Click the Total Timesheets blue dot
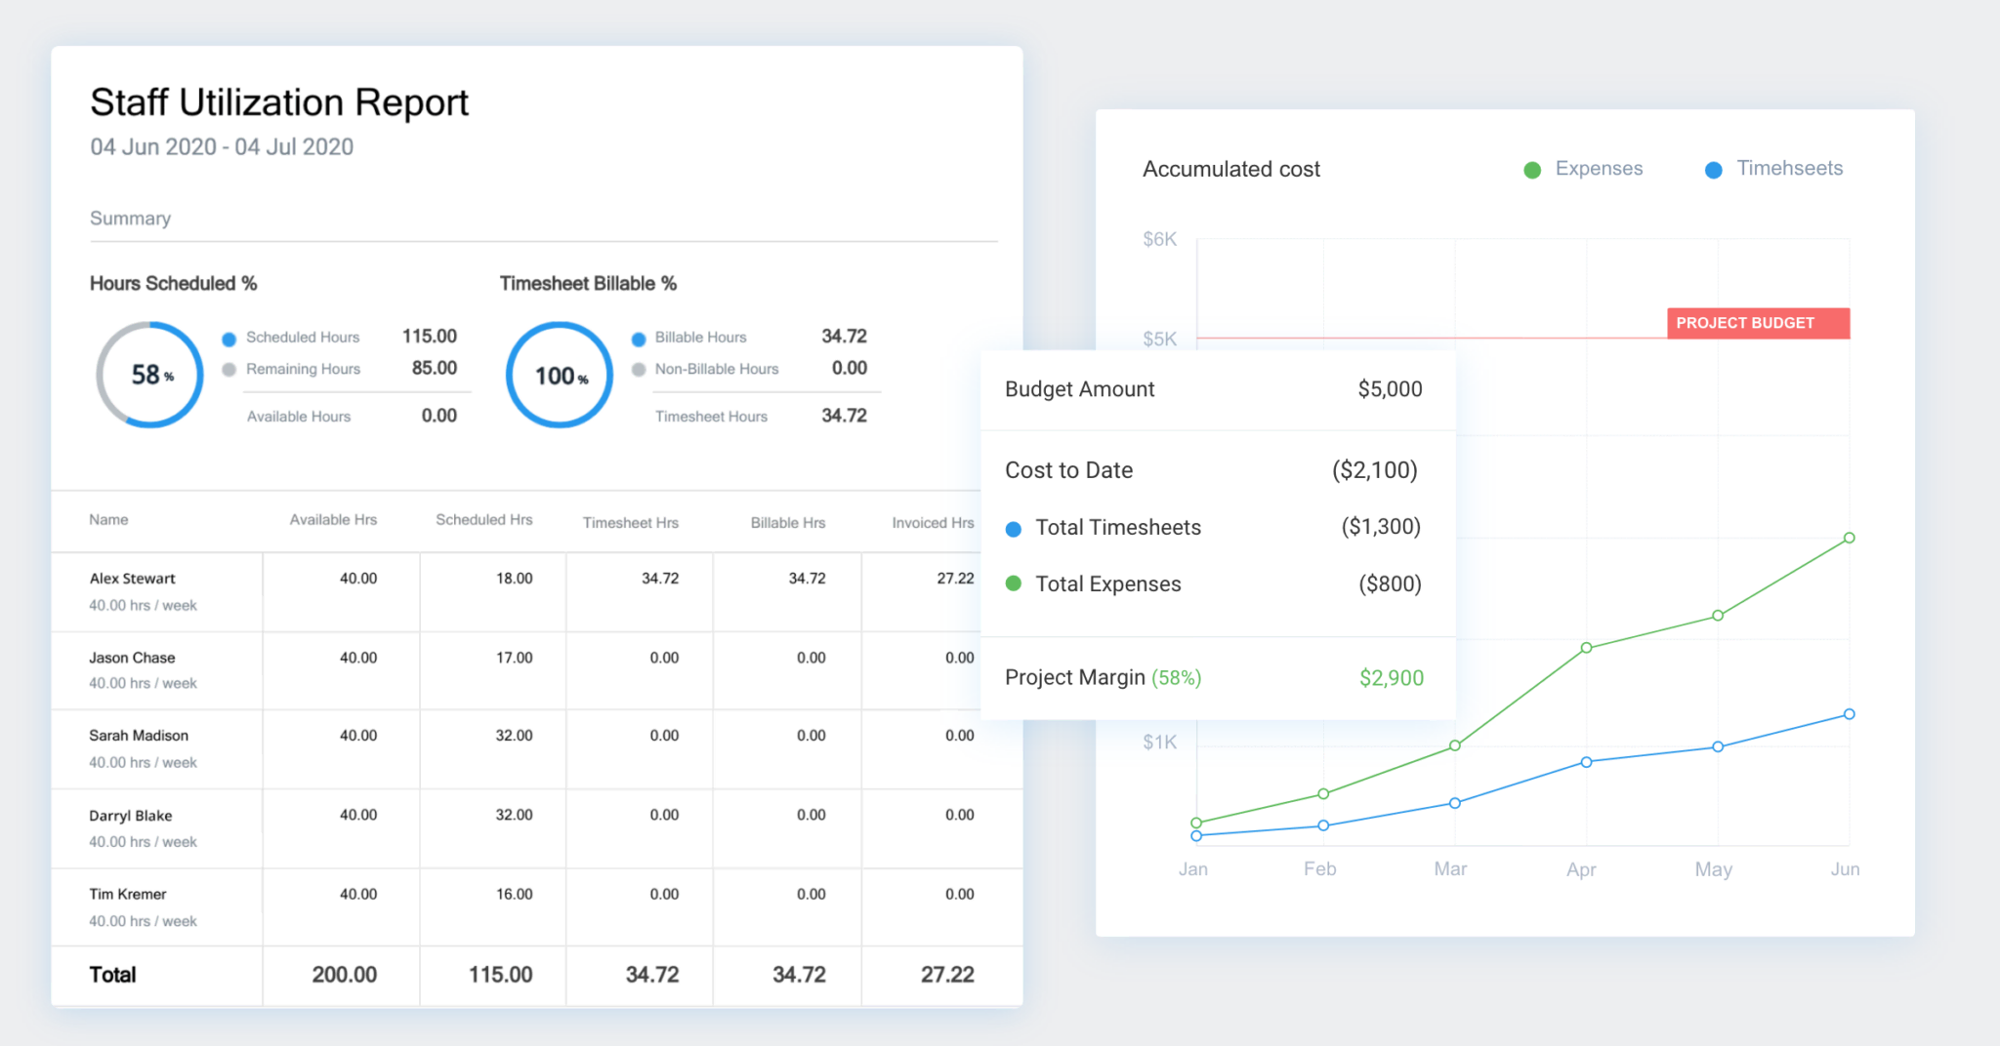This screenshot has height=1046, width=2000. click(1014, 529)
